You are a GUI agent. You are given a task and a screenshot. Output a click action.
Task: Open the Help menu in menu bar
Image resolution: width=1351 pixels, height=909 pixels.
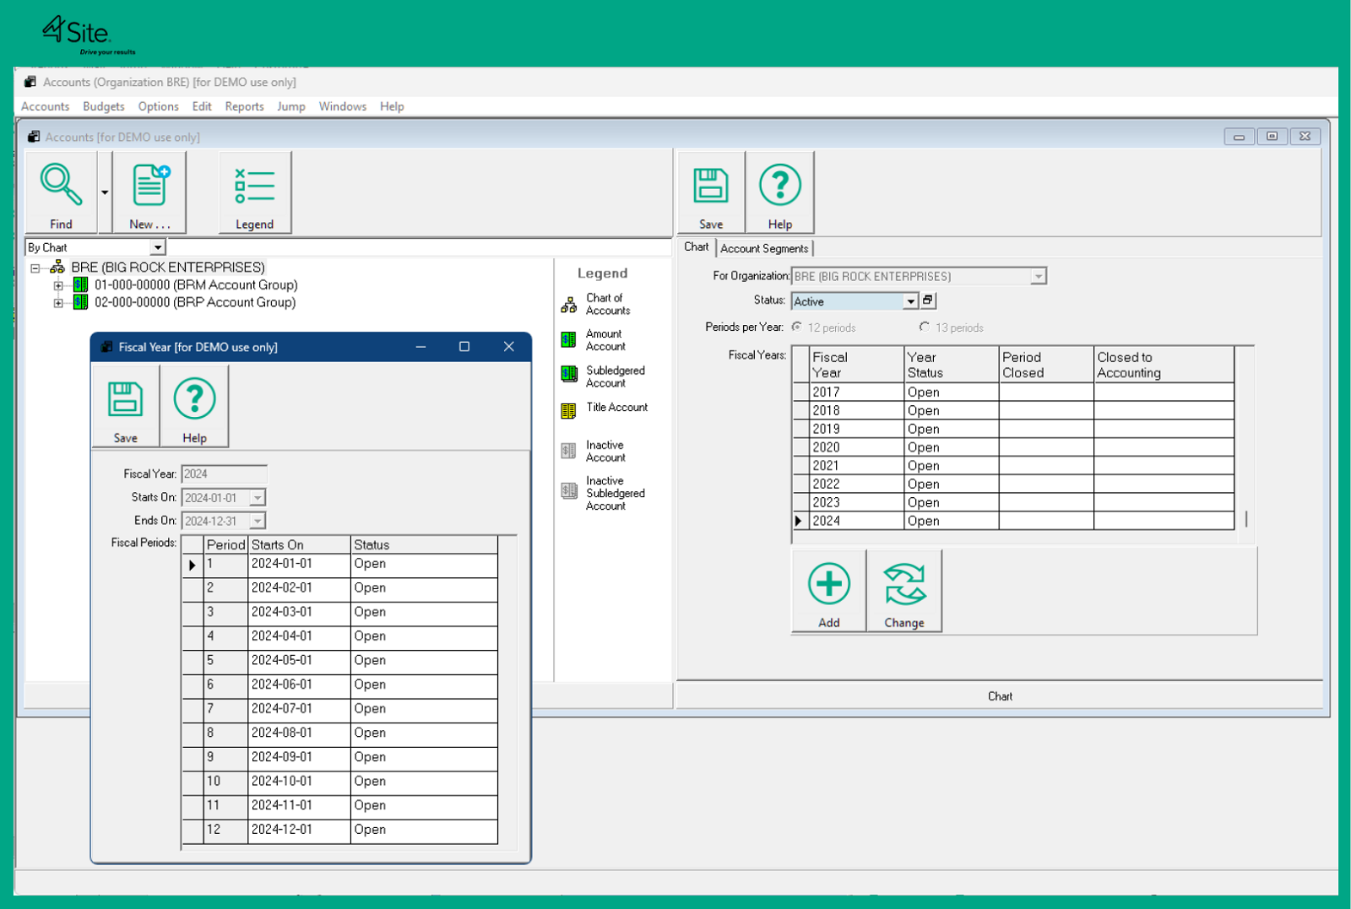point(392,106)
